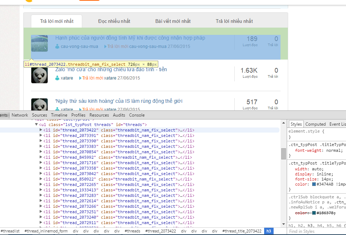346x235 pixels.
Task: Switch to the Console tab
Action: point(137,115)
